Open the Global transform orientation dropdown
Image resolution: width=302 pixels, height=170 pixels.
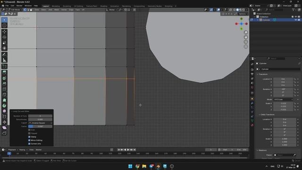click(x=111, y=10)
